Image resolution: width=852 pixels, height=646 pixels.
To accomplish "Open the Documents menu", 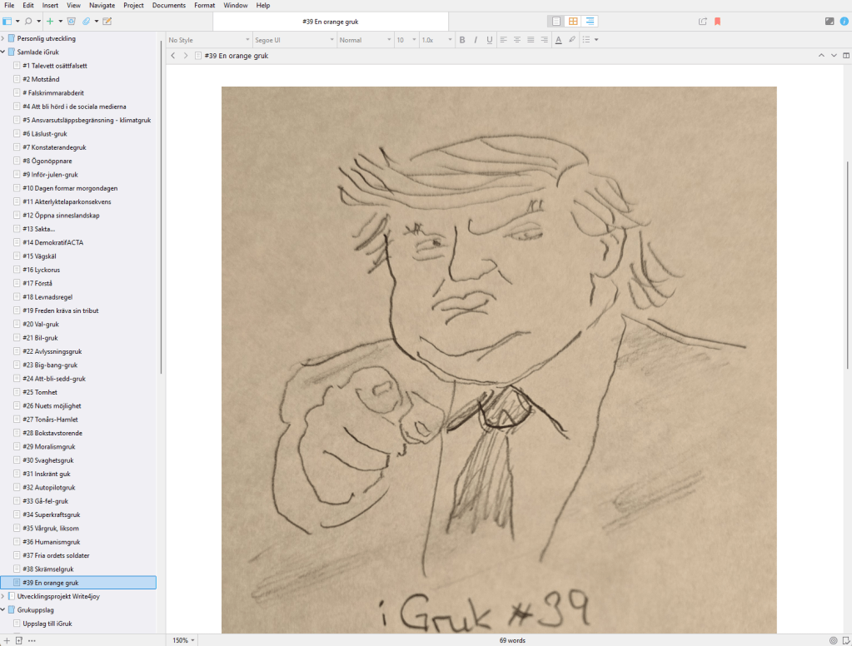I will coord(169,5).
